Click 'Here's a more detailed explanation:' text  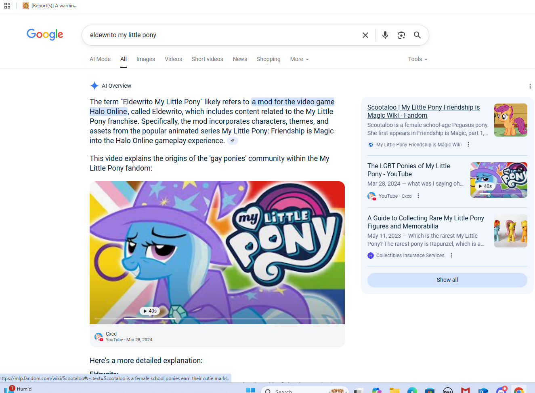click(146, 361)
